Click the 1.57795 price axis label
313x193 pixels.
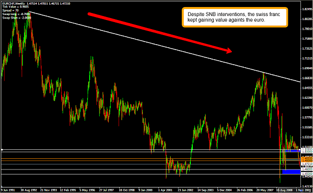[307, 117]
